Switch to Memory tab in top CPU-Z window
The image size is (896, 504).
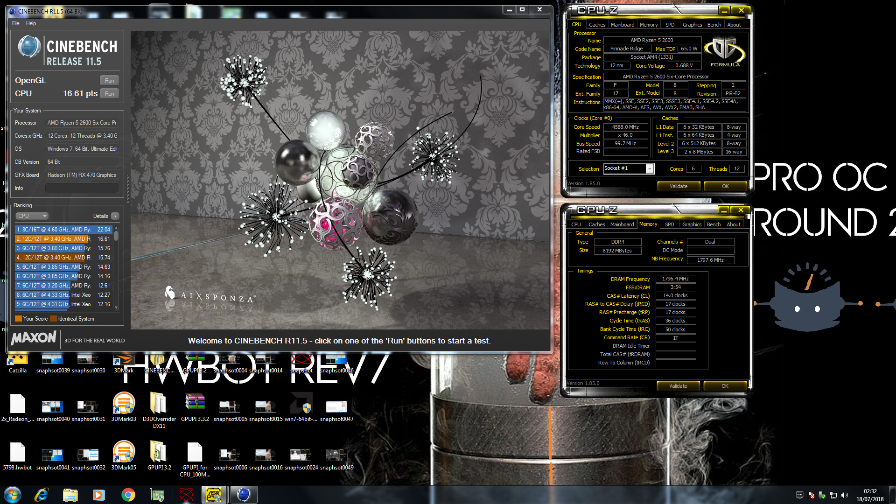click(x=649, y=25)
